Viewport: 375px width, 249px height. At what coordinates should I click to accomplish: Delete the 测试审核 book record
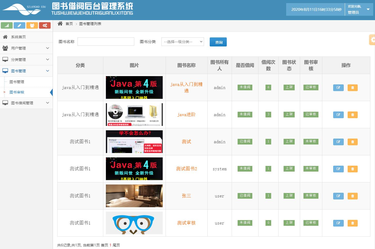[352, 223]
